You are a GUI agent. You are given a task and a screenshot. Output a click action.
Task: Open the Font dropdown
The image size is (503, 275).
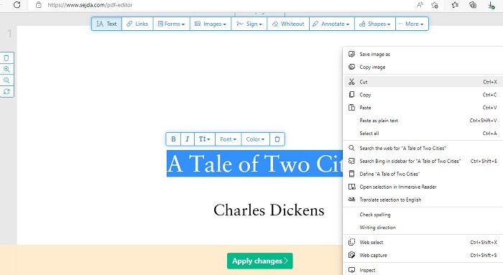[x=228, y=139]
